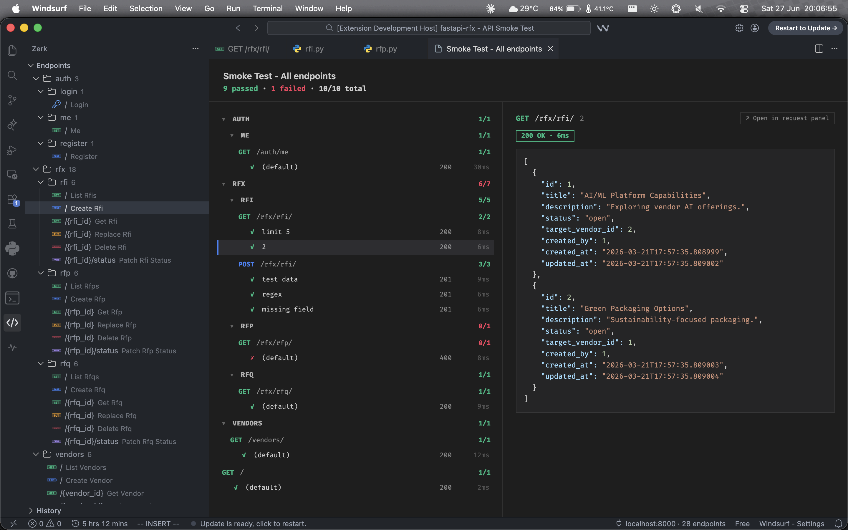Open the Selection menu
Screen dimensions: 848x530
pyautogui.click(x=146, y=9)
